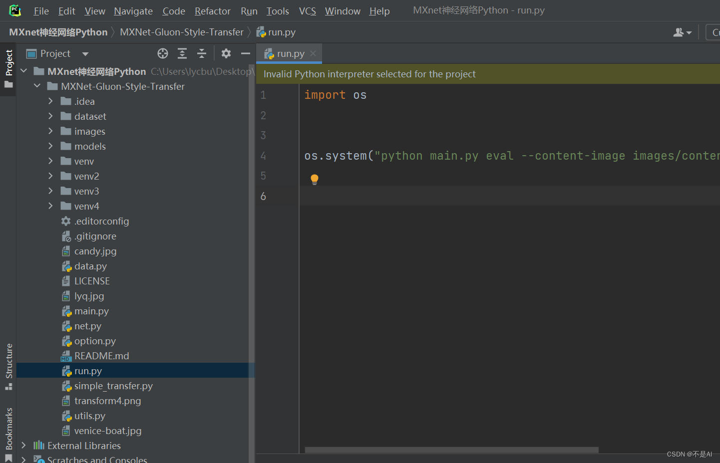Image resolution: width=720 pixels, height=463 pixels.
Task: Click run.py in the breadcrumb bar
Action: (276, 32)
